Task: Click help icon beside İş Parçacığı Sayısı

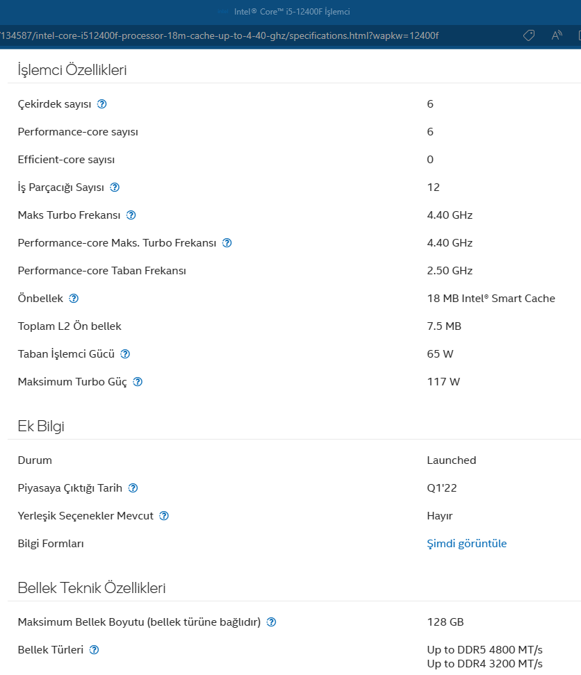Action: (x=115, y=187)
